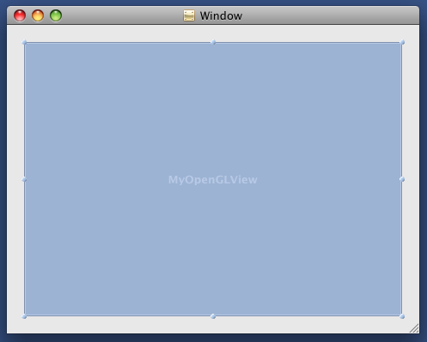Click the left-middle selection handle of MyOpenGLView
Viewport: 427px width, 342px height.
pyautogui.click(x=24, y=179)
